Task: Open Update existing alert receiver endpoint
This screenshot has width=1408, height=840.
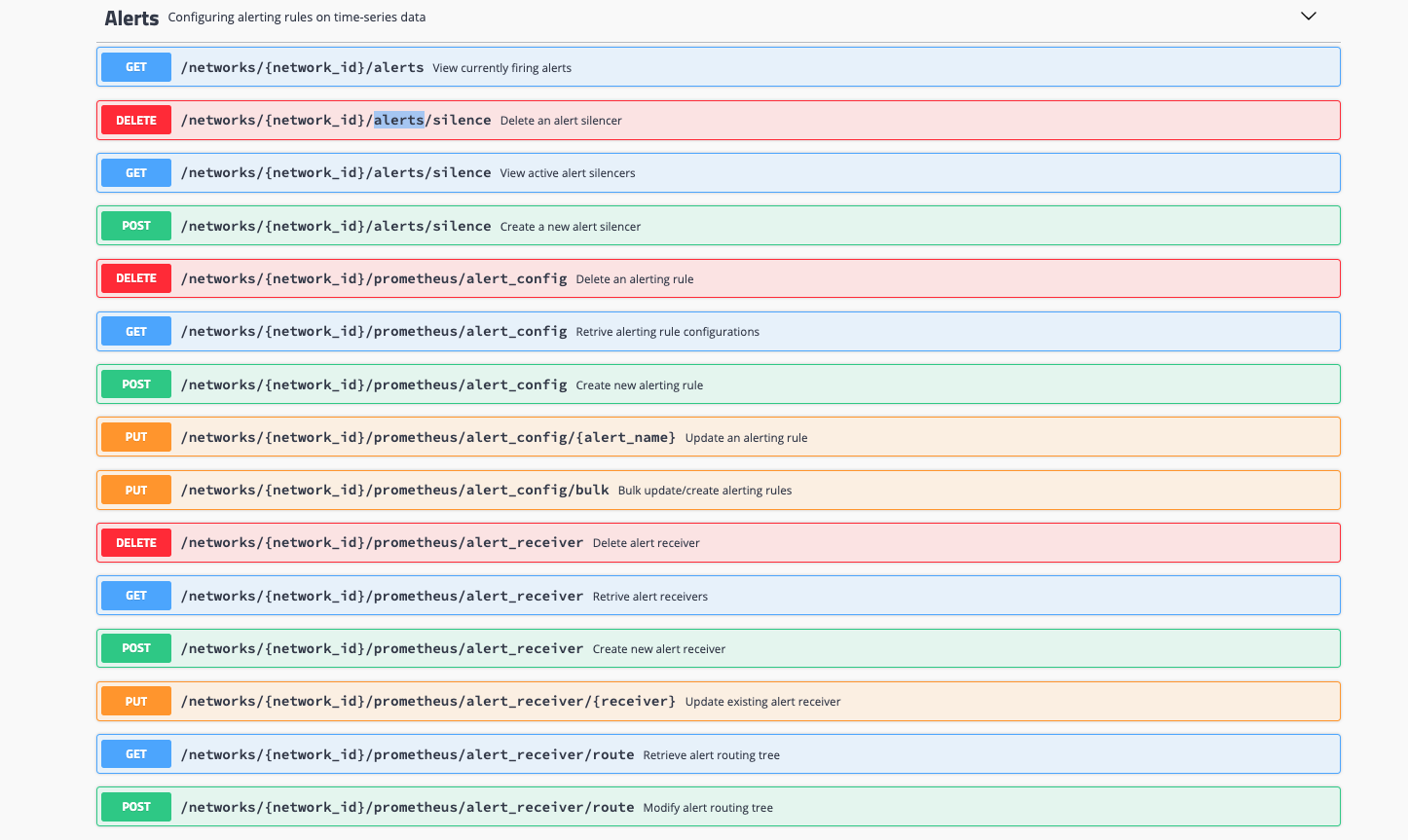Action: tap(762, 702)
